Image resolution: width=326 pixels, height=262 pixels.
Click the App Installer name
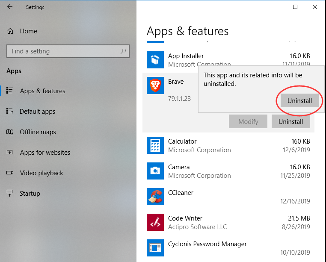point(186,56)
